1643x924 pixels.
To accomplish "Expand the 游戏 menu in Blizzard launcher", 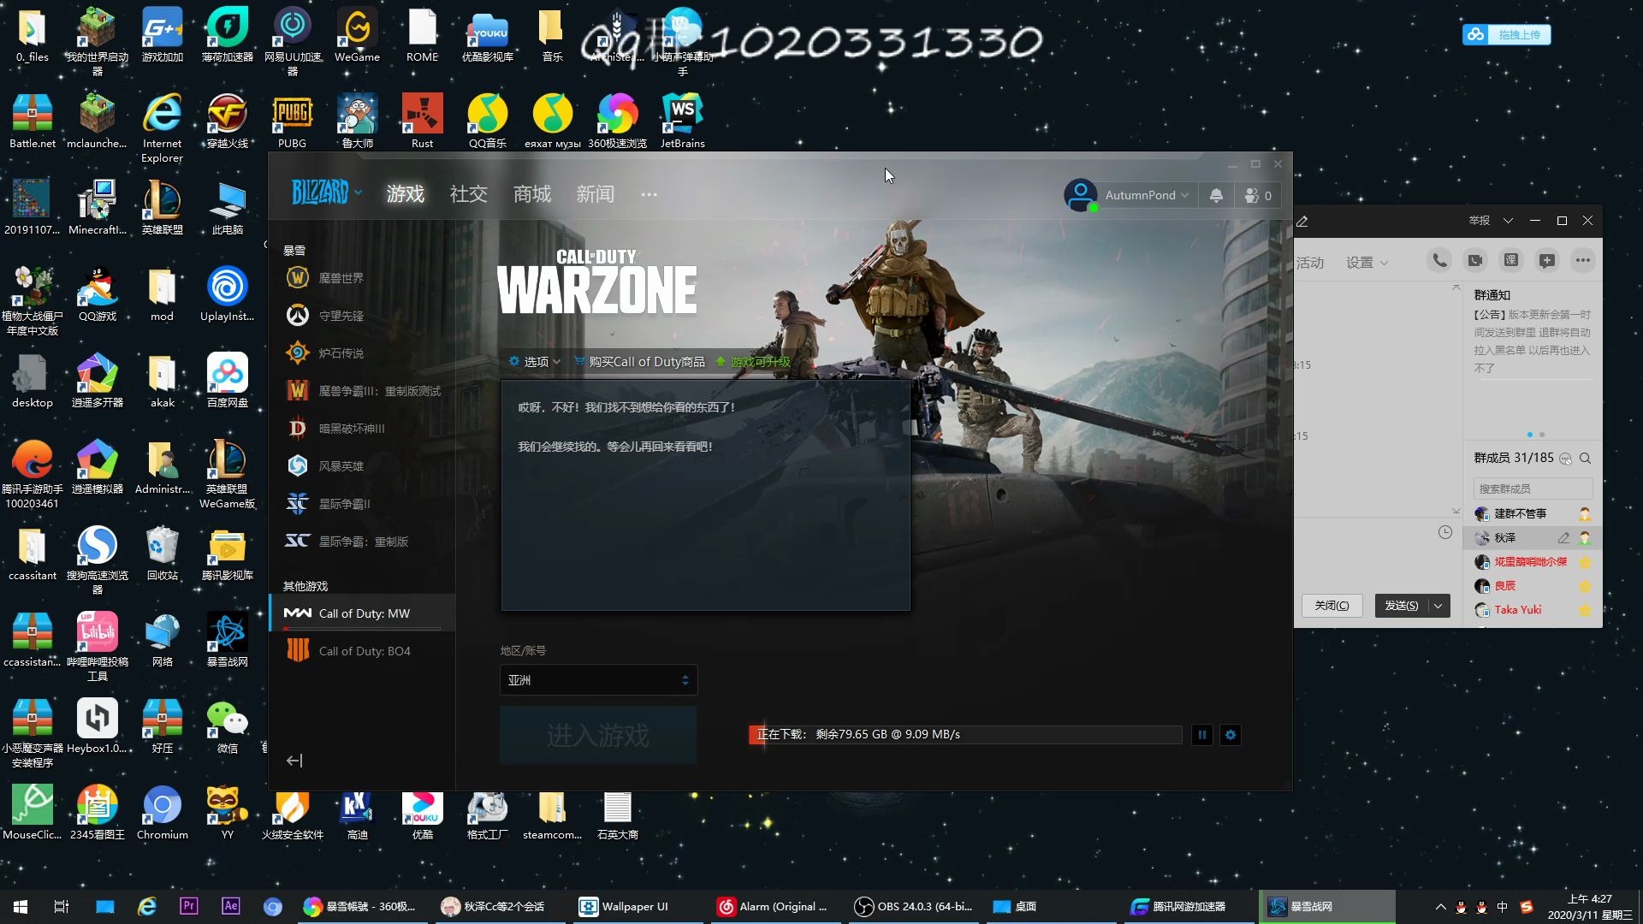I will point(404,194).
